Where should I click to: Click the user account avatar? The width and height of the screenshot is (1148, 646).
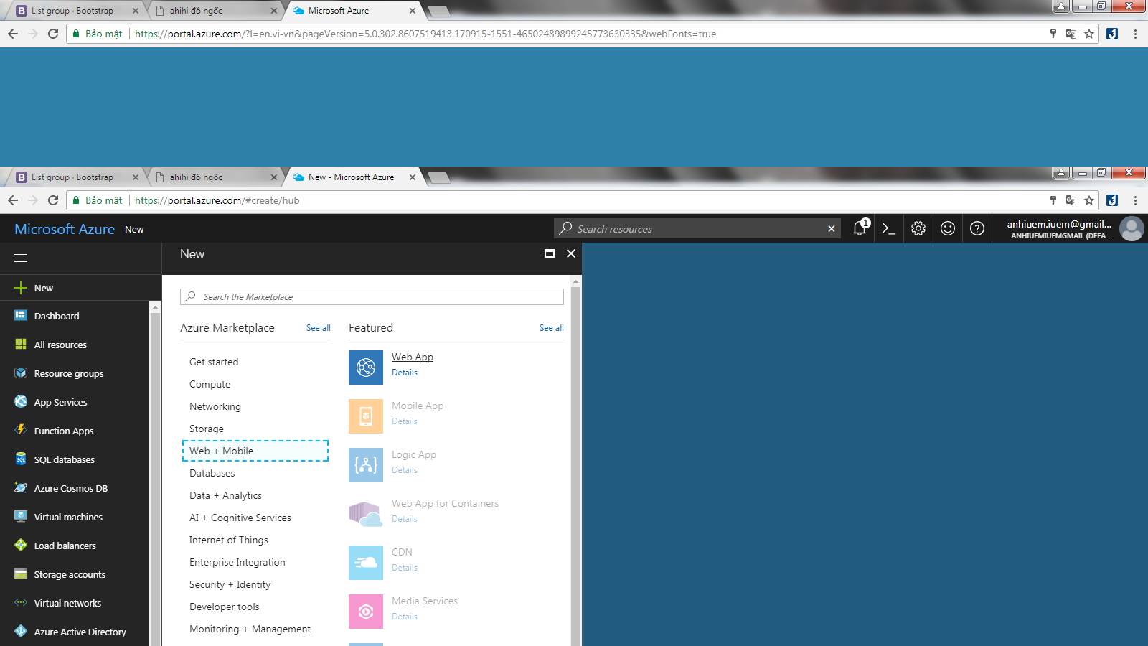(1131, 229)
